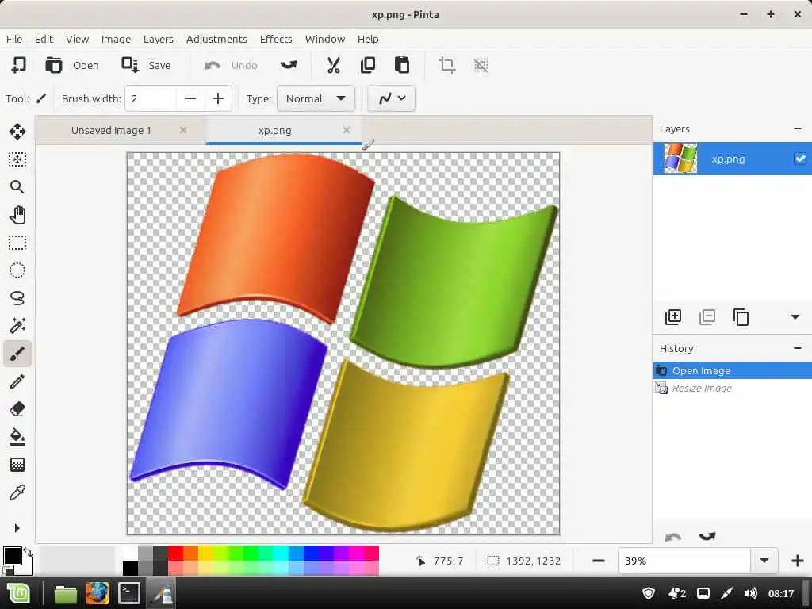This screenshot has width=812, height=609.
Task: Pick the yellow palette swatch
Action: point(205,553)
